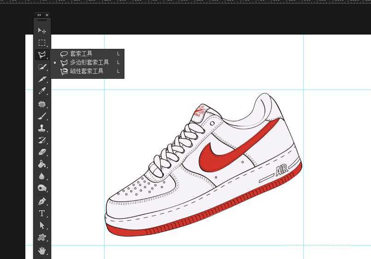
Task: Select the Custom Shape tool
Action: pyautogui.click(x=42, y=237)
